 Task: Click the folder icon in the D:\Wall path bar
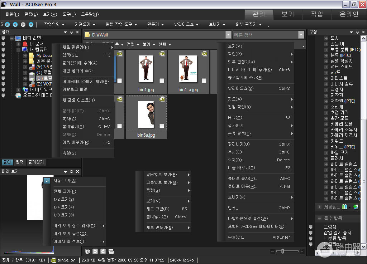[87, 35]
